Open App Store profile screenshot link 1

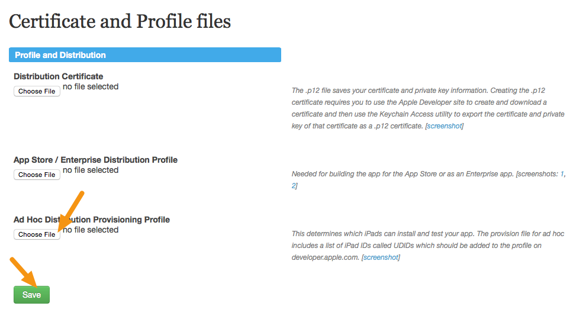(562, 174)
